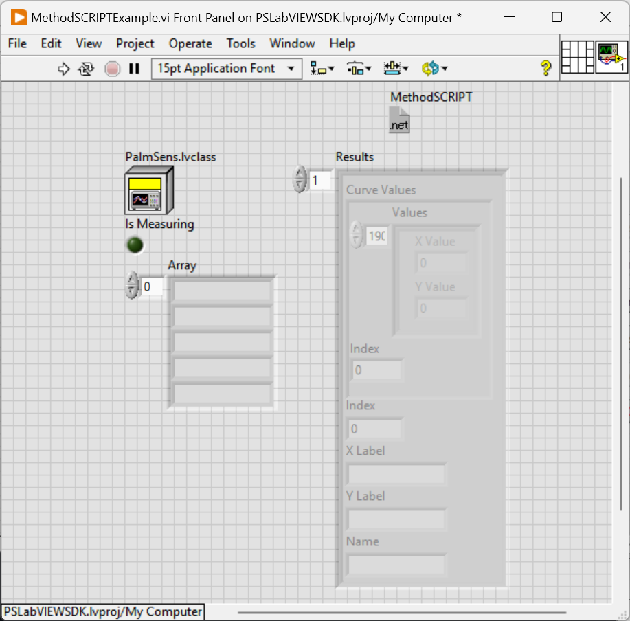
Task: Open the Operate menu
Action: point(190,43)
